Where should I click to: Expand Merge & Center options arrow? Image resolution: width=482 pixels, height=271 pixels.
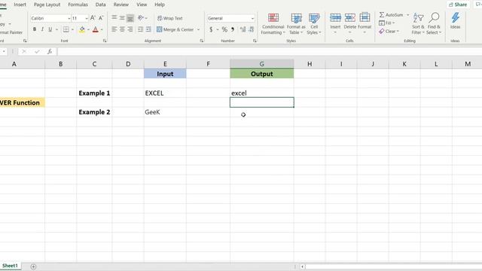click(199, 30)
